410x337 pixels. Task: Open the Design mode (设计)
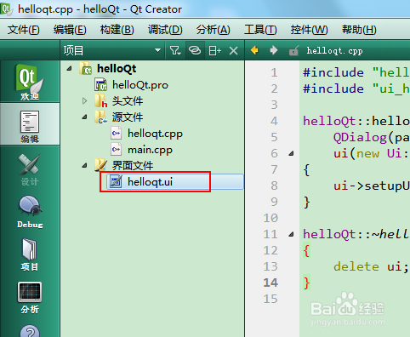point(30,169)
